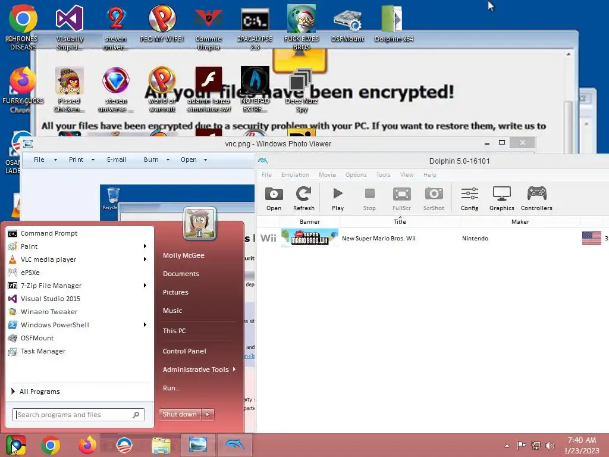Click the Search programs and files field

(x=78, y=415)
